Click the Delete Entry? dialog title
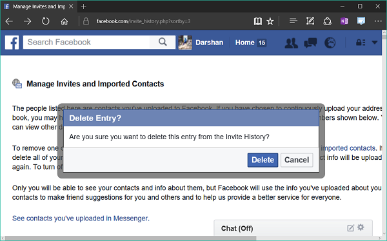 95,118
